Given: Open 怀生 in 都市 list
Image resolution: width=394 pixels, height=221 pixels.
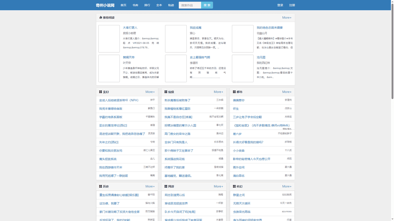Looking at the screenshot, I should click(236, 109).
